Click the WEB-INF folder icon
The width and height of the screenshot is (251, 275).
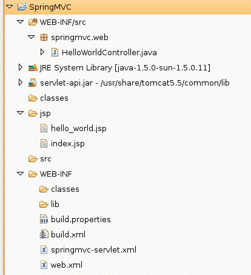(33, 174)
